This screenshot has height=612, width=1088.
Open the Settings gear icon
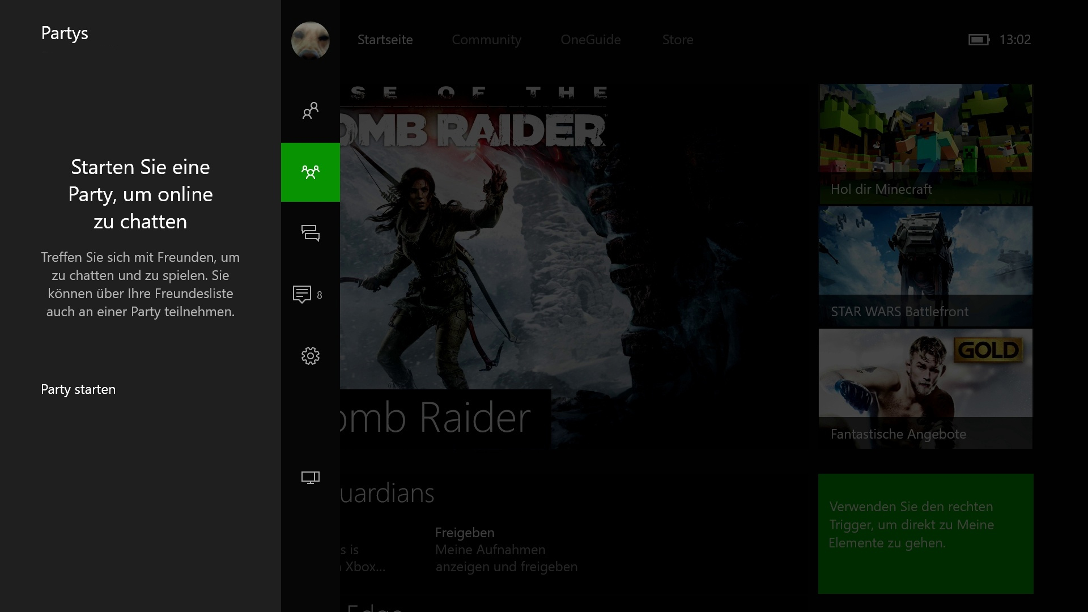click(310, 356)
